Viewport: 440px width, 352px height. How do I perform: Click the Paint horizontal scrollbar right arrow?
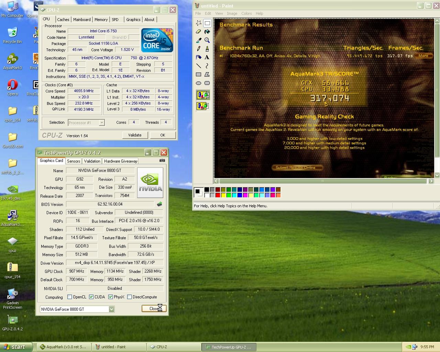431,181
